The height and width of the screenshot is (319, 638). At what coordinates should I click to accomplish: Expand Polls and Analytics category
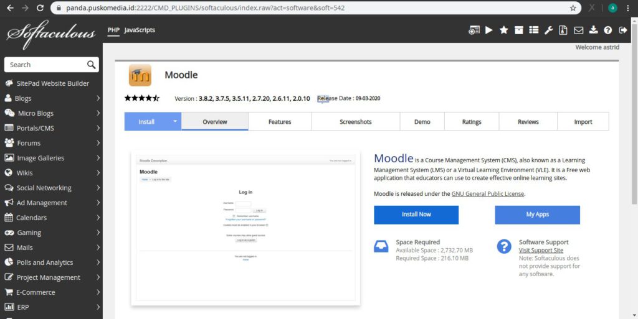(51, 262)
